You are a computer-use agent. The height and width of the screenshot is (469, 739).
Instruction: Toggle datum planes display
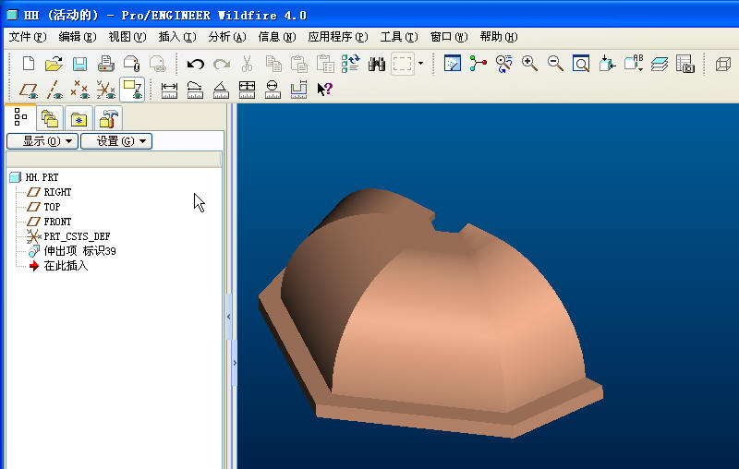pyautogui.click(x=29, y=90)
